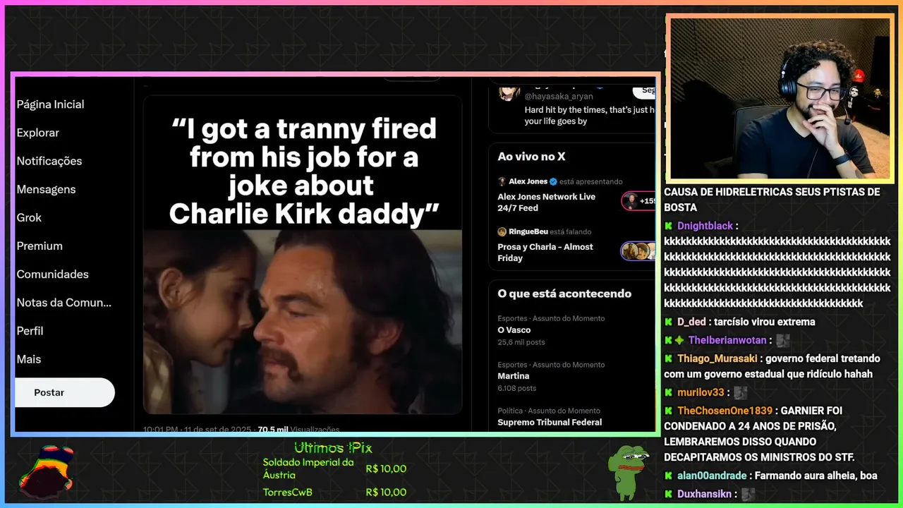Image resolution: width=903 pixels, height=508 pixels.
Task: Click the Últimos !Pix title
Action: tap(333, 448)
